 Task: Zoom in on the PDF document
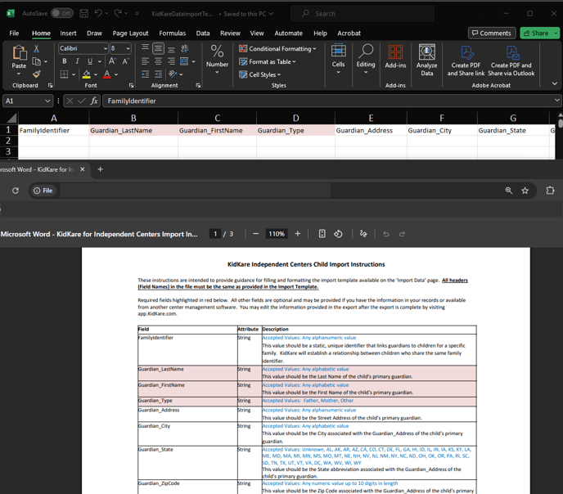click(298, 234)
